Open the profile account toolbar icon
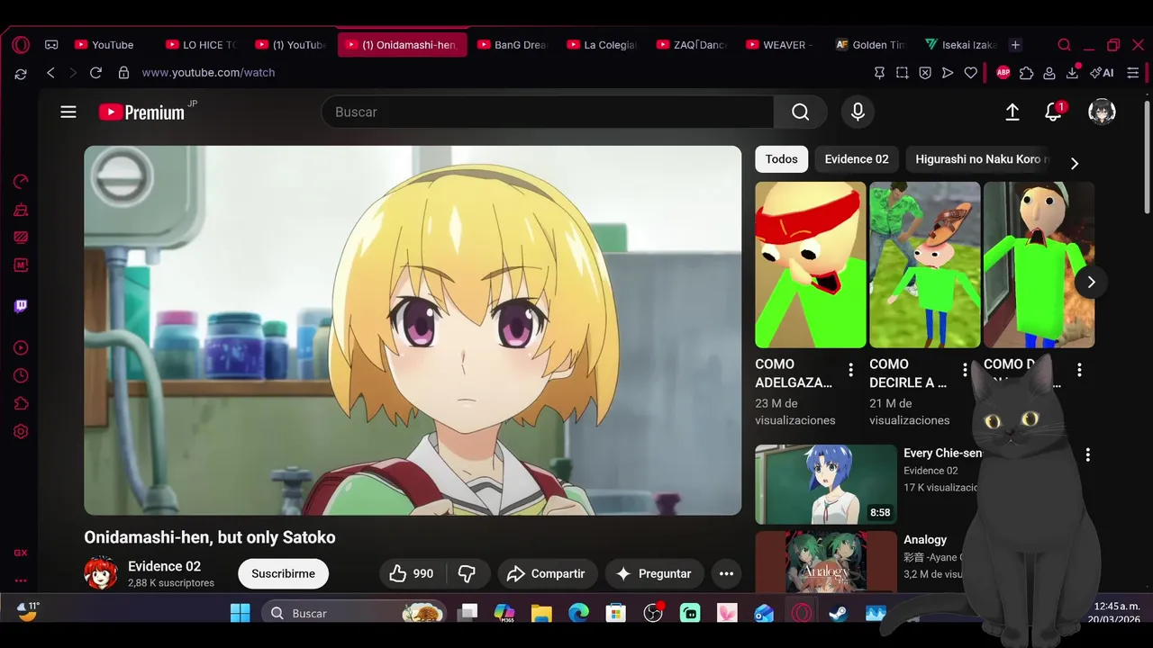Image resolution: width=1153 pixels, height=648 pixels. coord(1049,73)
